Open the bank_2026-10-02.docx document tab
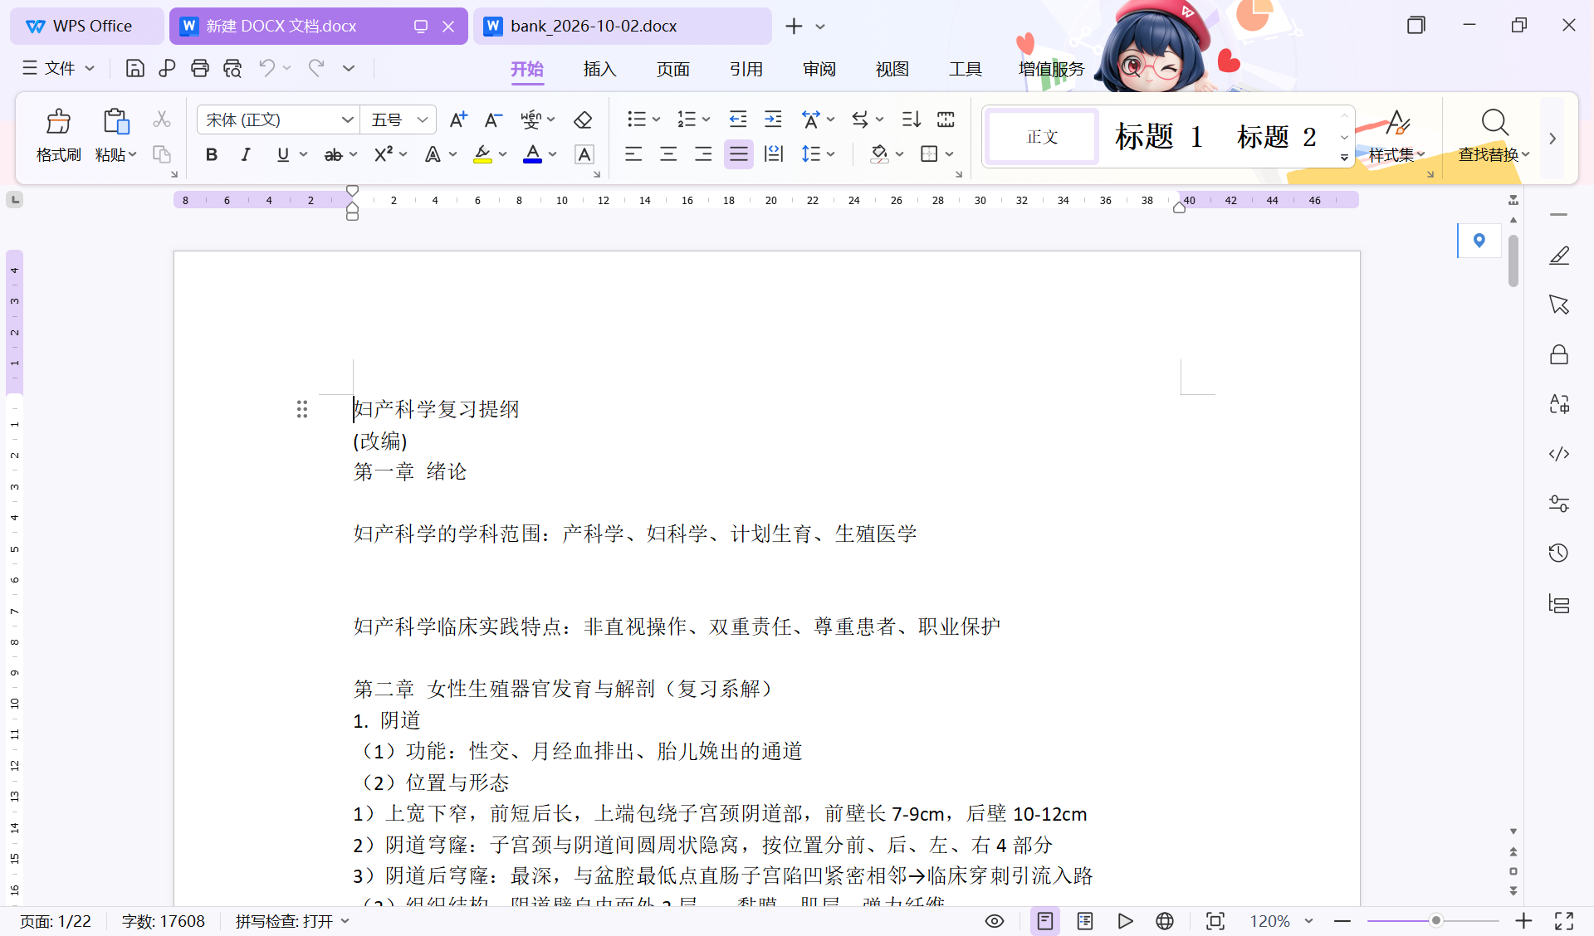The image size is (1594, 936). pyautogui.click(x=594, y=26)
